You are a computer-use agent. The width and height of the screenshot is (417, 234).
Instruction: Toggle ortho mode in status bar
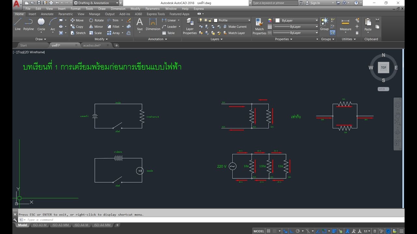pos(291,231)
